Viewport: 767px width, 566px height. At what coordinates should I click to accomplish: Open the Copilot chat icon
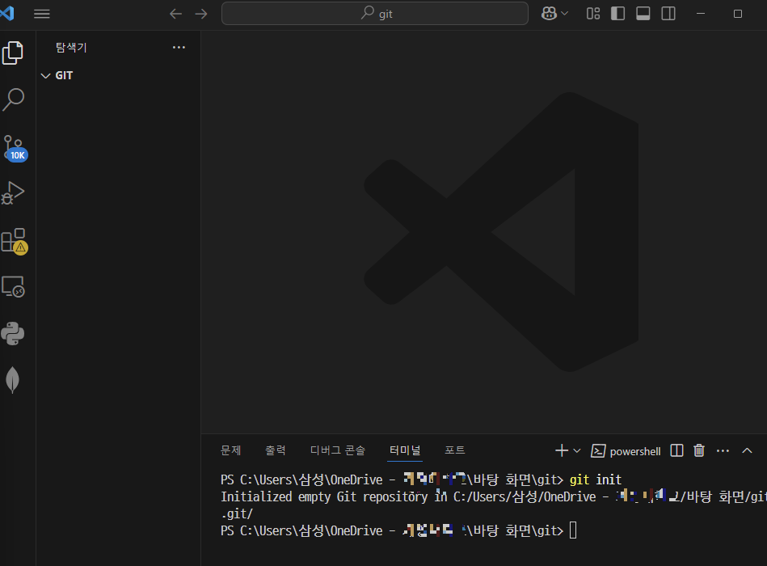pos(549,14)
